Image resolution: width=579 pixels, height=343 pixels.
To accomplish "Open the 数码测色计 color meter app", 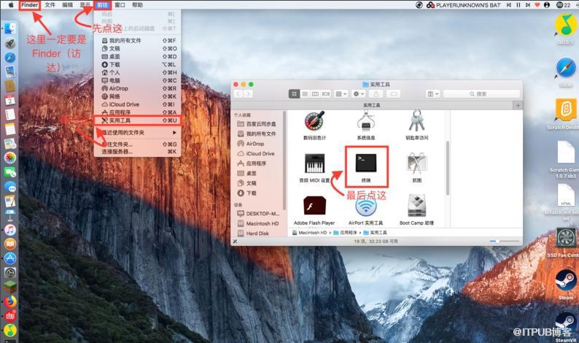I will tap(314, 121).
